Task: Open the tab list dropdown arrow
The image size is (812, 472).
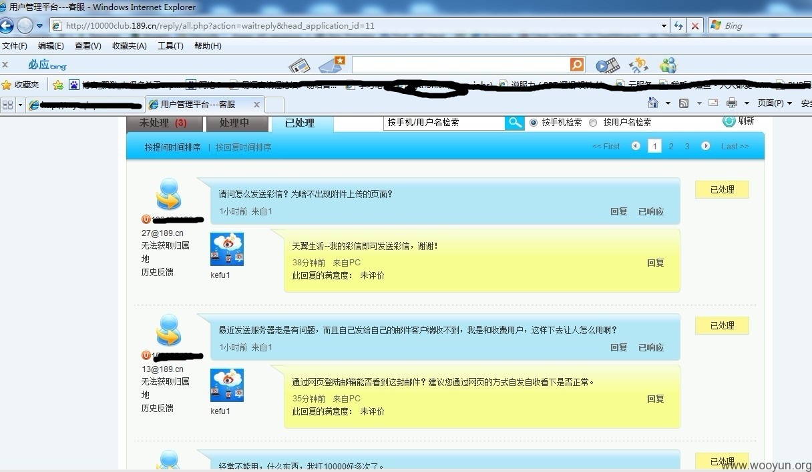Action: pos(20,105)
